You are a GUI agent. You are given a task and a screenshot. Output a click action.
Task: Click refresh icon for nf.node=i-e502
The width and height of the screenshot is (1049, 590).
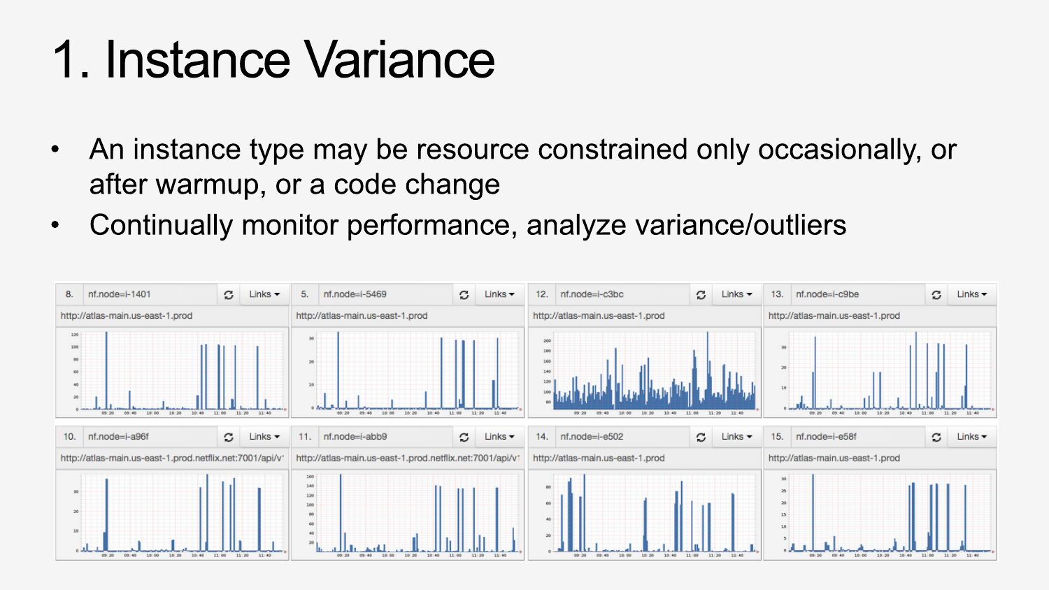[x=701, y=437]
